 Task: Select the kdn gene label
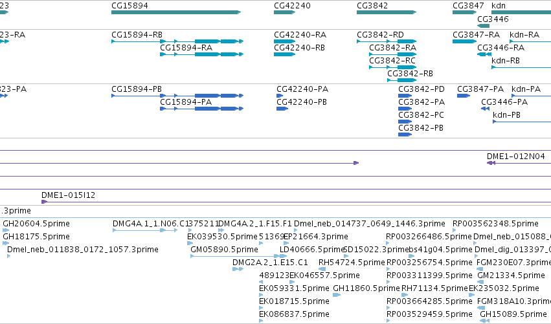click(499, 6)
